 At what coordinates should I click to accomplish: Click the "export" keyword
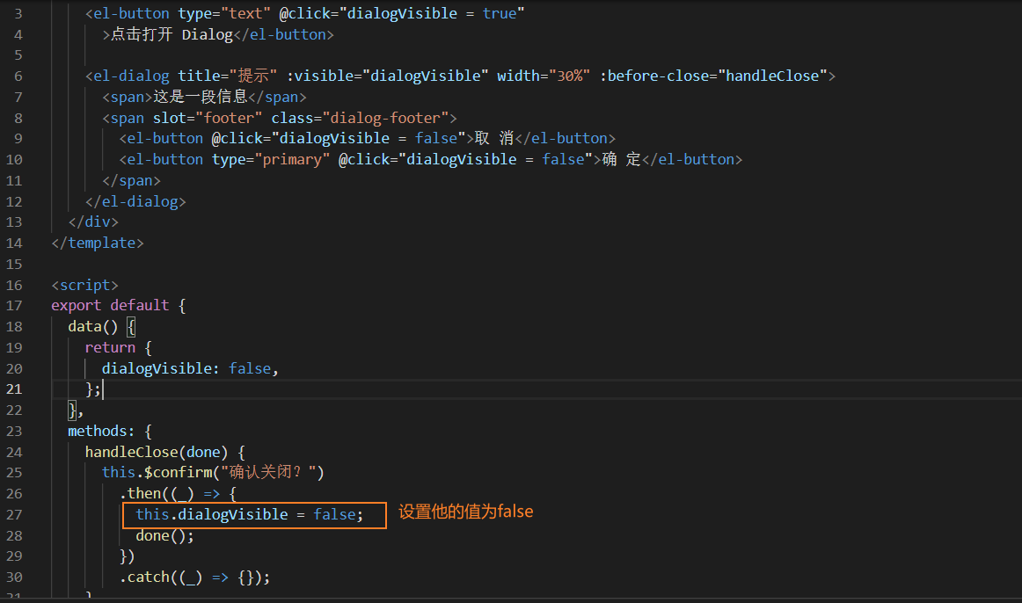pyautogui.click(x=77, y=305)
